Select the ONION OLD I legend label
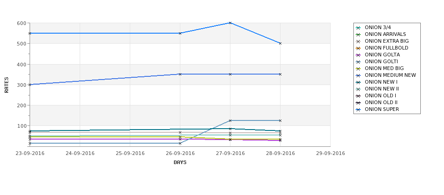 (380, 95)
